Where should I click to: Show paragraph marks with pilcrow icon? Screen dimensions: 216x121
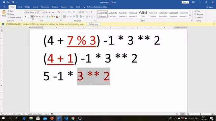point(91,12)
